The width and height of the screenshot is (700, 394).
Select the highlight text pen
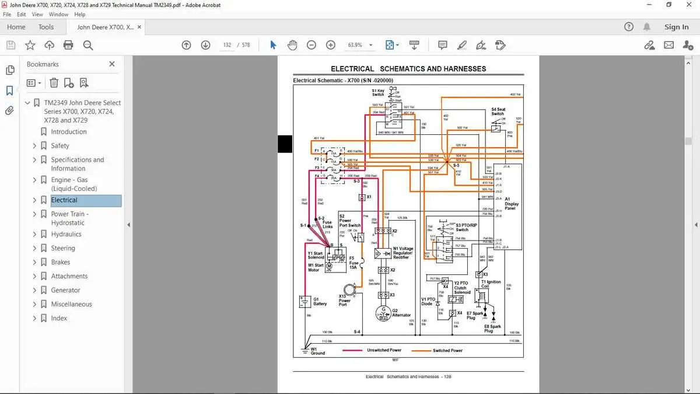pos(462,45)
